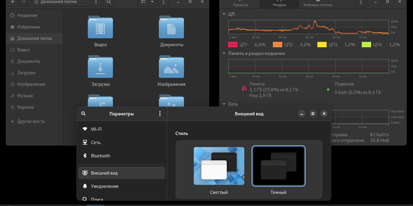Open Уведомления settings panel
The width and height of the screenshot is (413, 206).
pos(122,186)
